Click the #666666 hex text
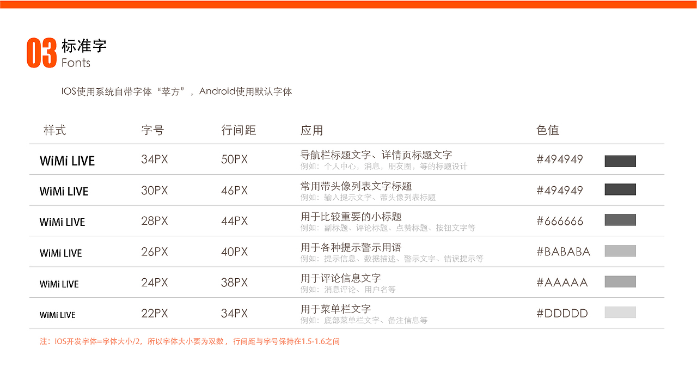 click(x=560, y=221)
